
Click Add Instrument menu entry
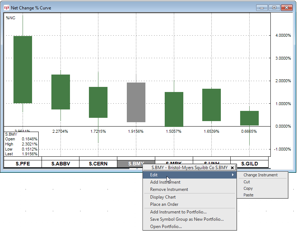pyautogui.click(x=165, y=182)
